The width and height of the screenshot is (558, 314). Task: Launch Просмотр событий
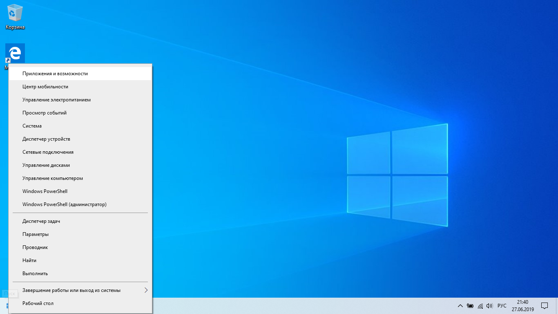pos(80,113)
